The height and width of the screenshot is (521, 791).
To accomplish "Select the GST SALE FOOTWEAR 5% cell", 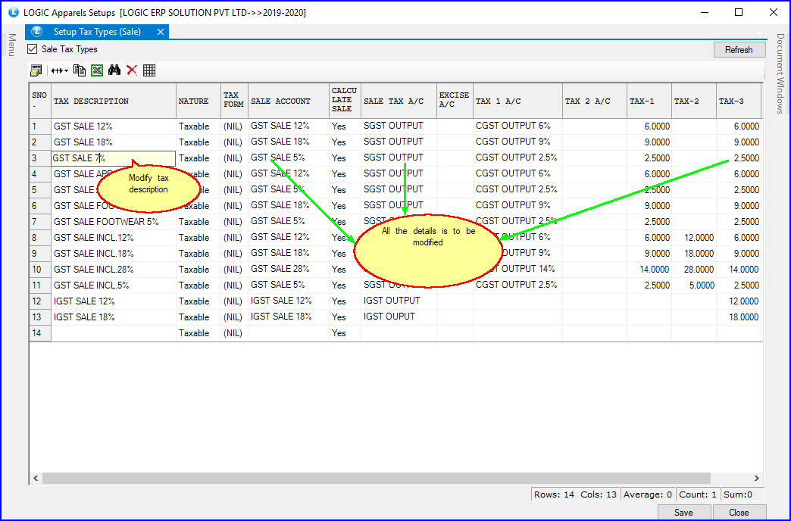I will [x=114, y=221].
